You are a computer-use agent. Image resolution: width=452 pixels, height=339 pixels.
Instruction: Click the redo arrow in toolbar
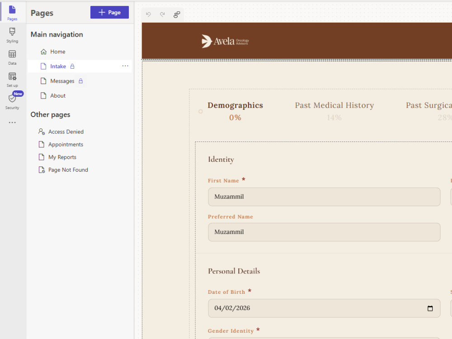click(x=162, y=14)
